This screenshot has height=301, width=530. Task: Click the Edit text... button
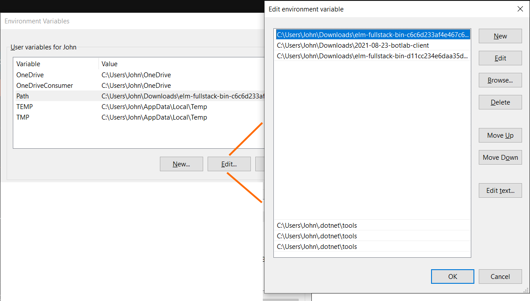click(x=500, y=191)
